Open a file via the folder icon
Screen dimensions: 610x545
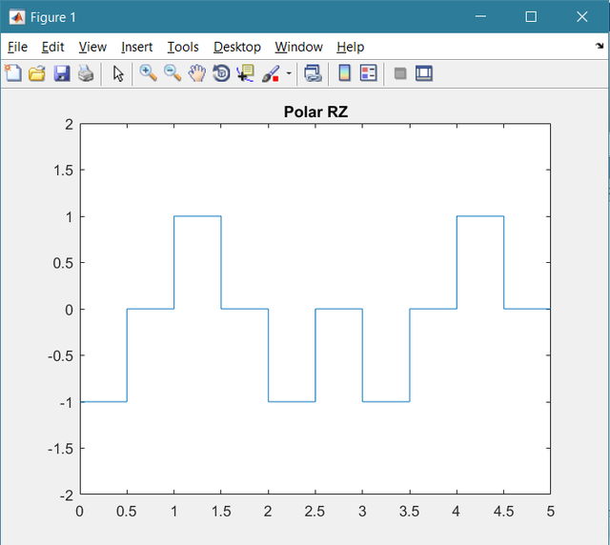(37, 73)
